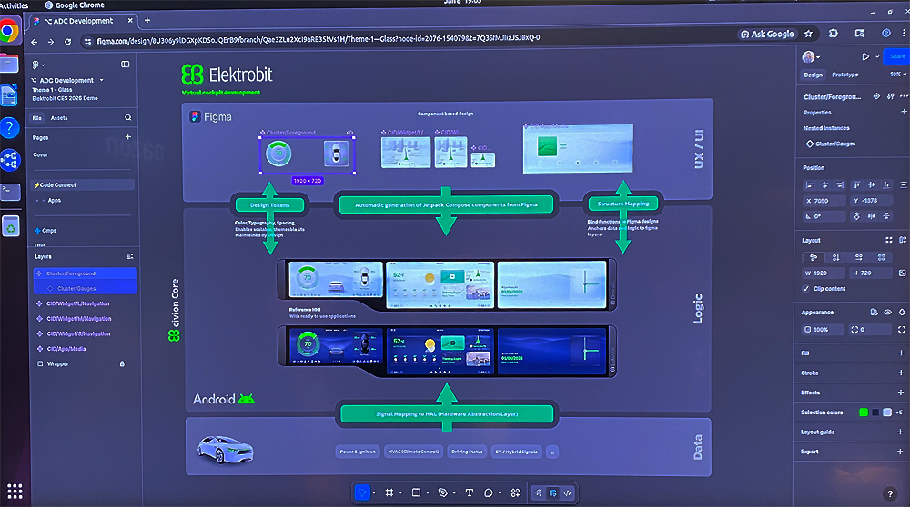The image size is (910, 507).
Task: Add a new page with plus button
Action: point(127,137)
